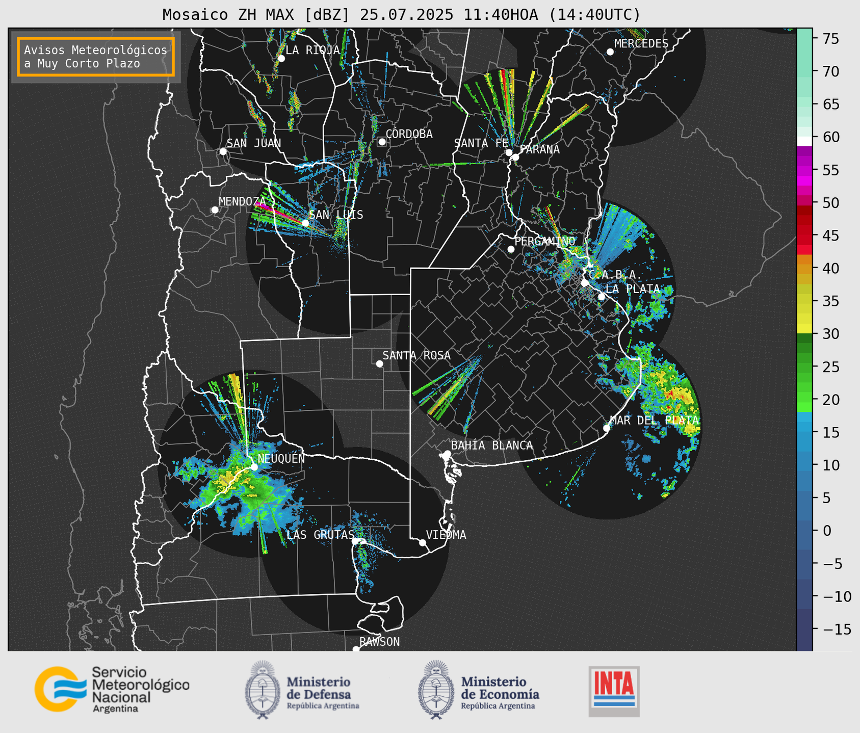Select the Santa Fe city marker
Image resolution: width=860 pixels, height=733 pixels.
tap(509, 152)
